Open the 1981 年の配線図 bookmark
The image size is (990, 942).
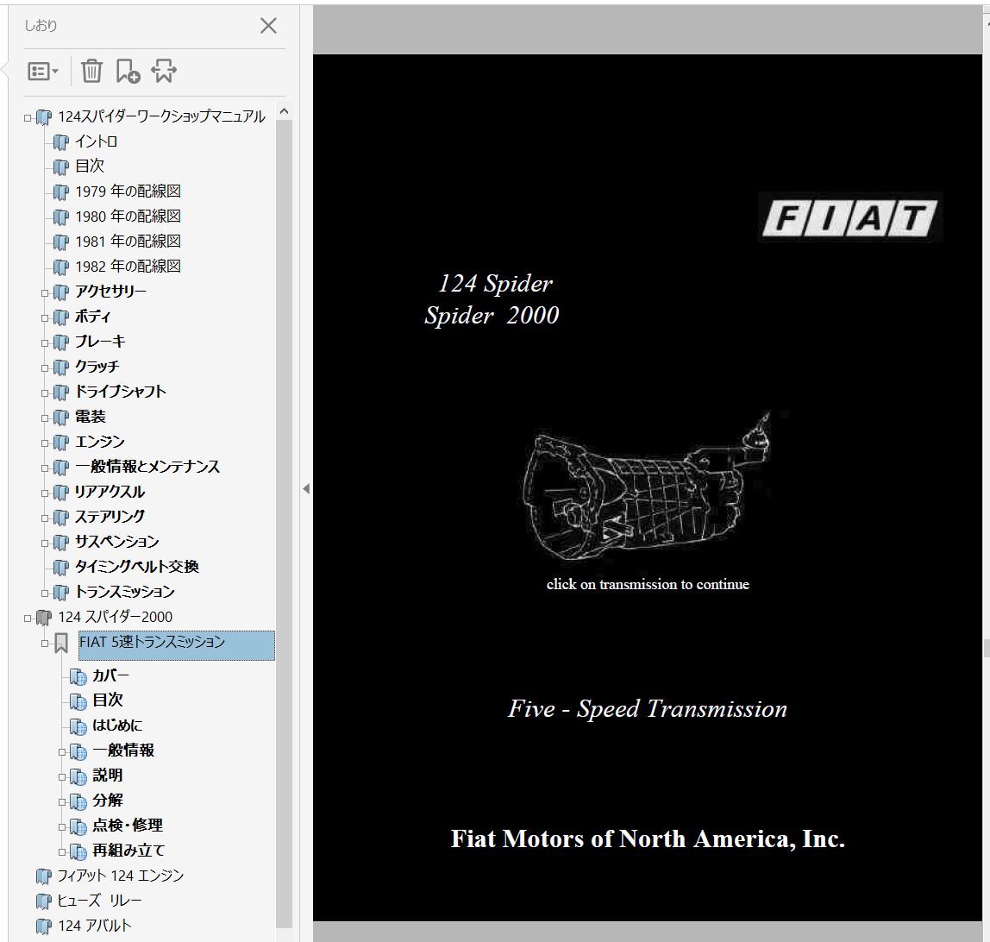tap(128, 242)
